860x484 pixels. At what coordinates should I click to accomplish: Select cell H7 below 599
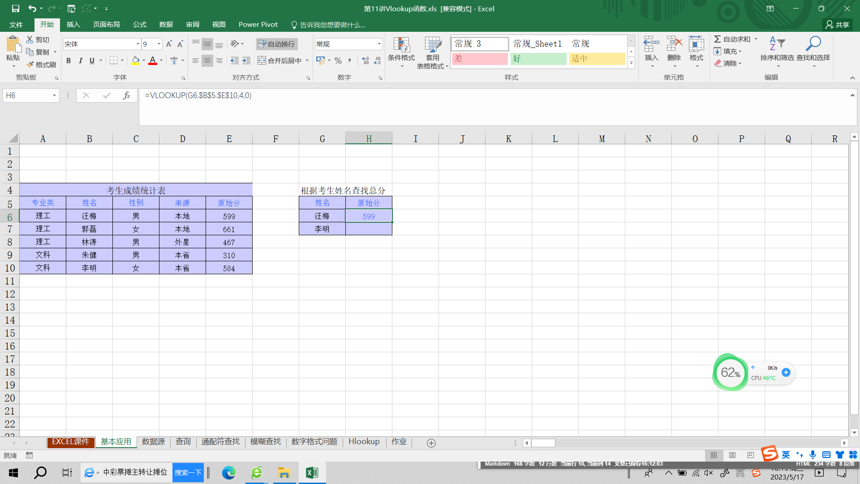(369, 229)
